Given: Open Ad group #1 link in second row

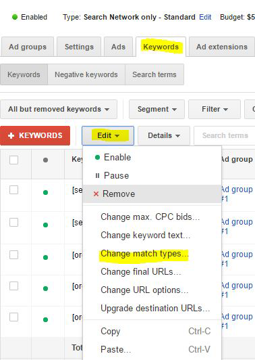Looking at the screenshot, I should pyautogui.click(x=237, y=227).
